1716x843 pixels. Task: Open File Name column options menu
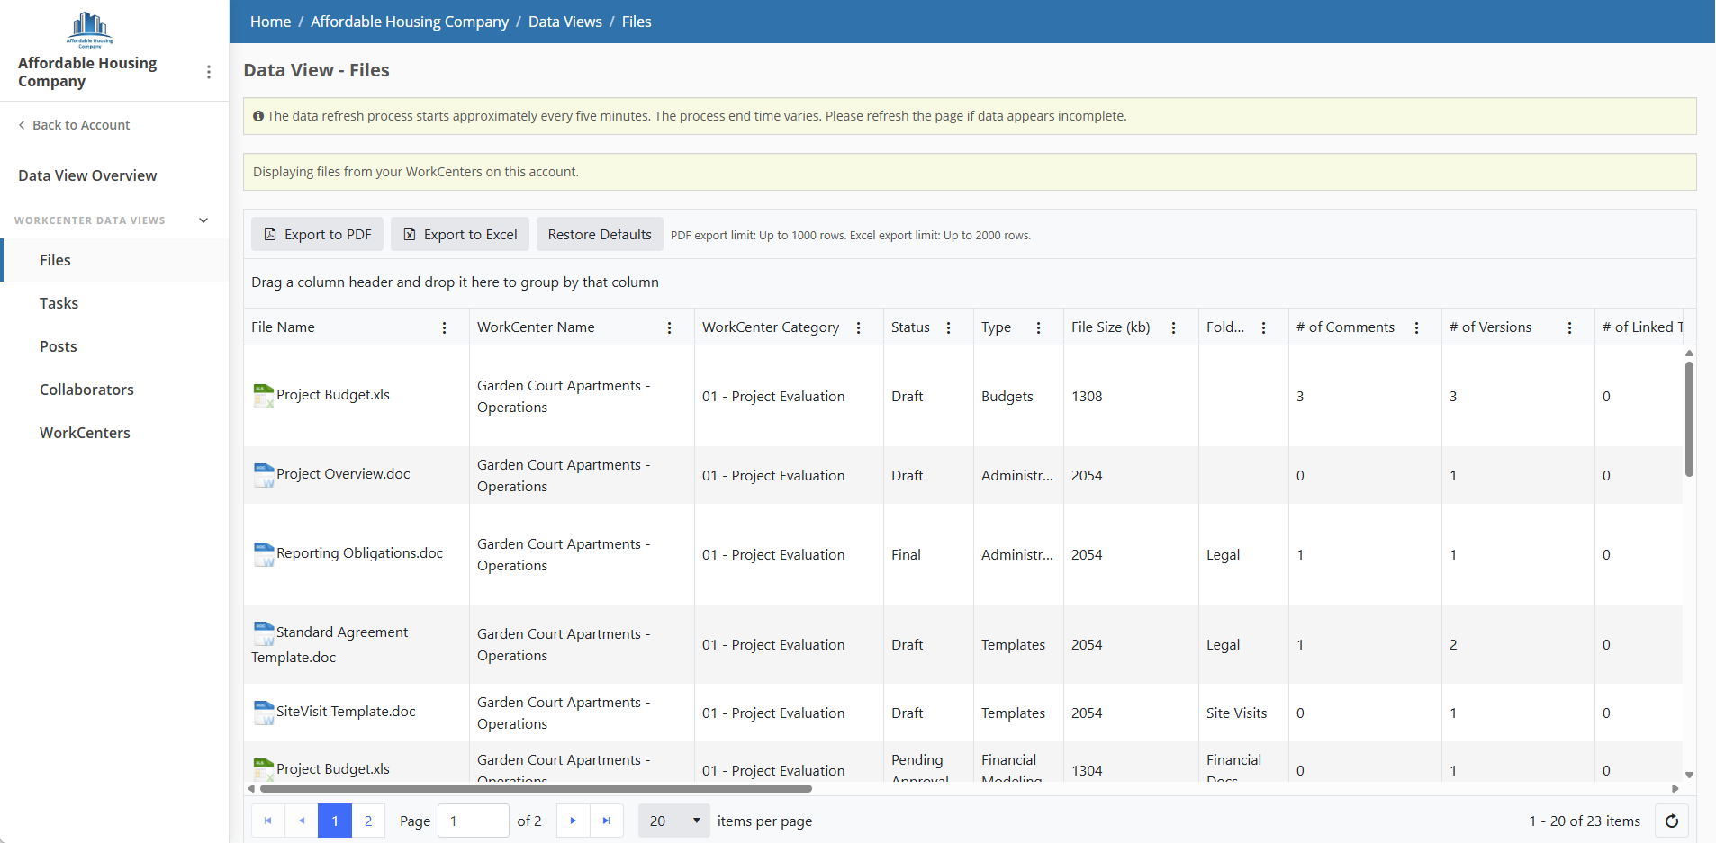(445, 327)
